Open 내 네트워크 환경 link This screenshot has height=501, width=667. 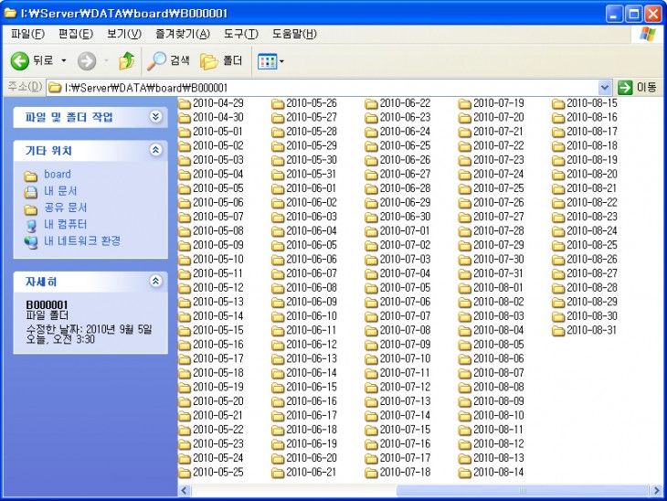82,240
